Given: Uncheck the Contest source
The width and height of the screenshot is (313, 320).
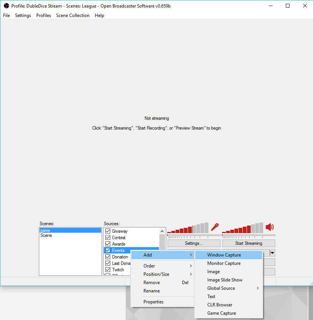Looking at the screenshot, I should tap(108, 238).
